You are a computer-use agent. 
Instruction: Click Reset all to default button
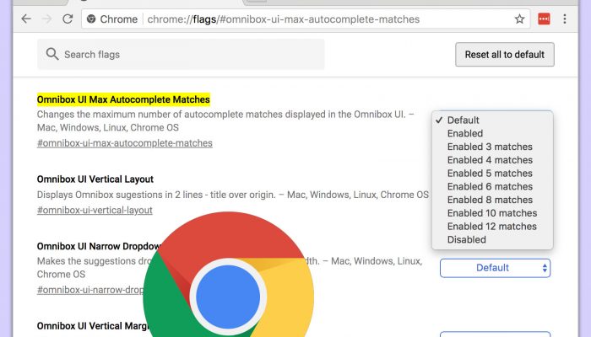[x=505, y=55]
